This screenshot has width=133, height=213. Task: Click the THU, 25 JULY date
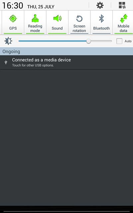[41, 7]
